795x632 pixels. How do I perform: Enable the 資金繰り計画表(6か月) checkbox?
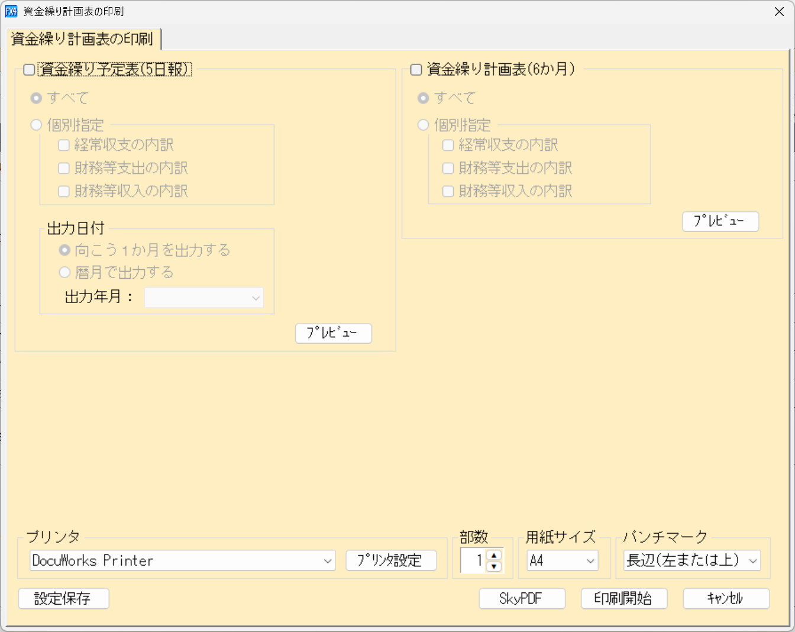point(416,69)
